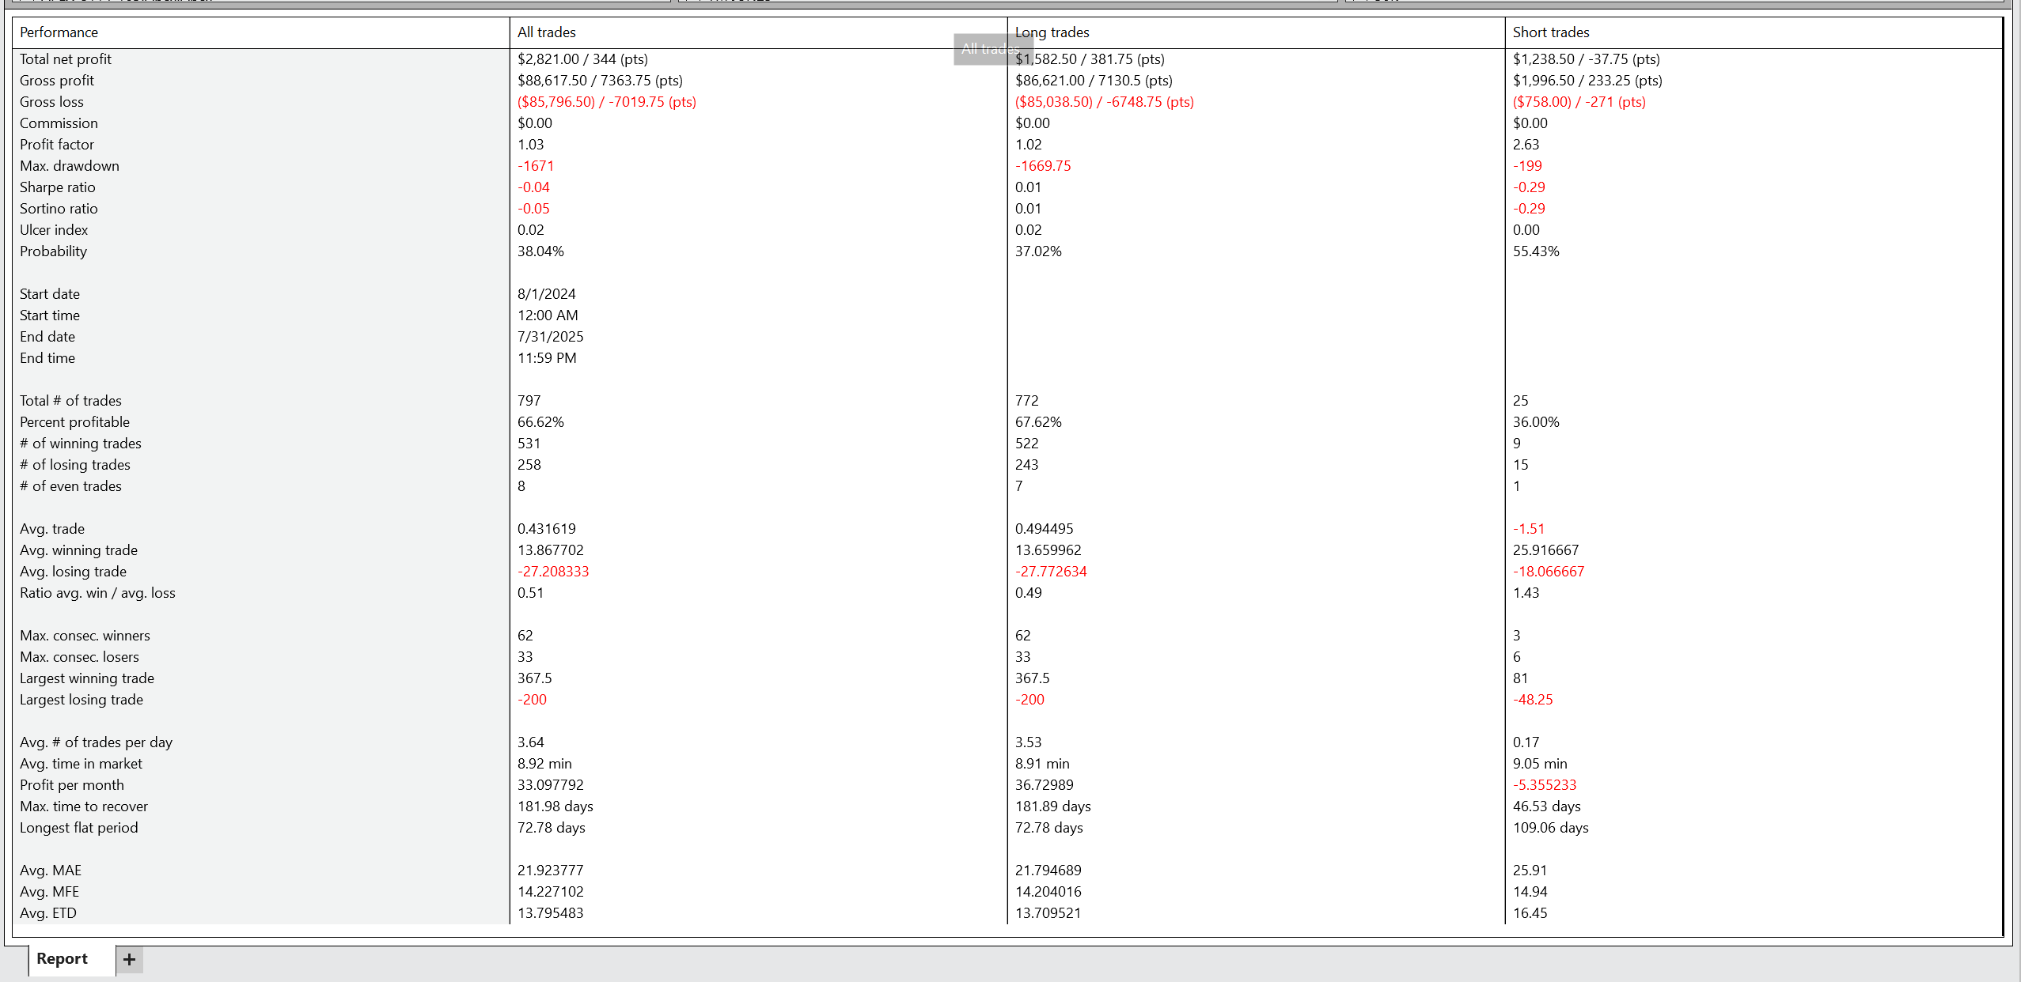Screen dimensions: 2021x982
Task: Select the Start time value 12:00 AM
Action: tap(548, 315)
